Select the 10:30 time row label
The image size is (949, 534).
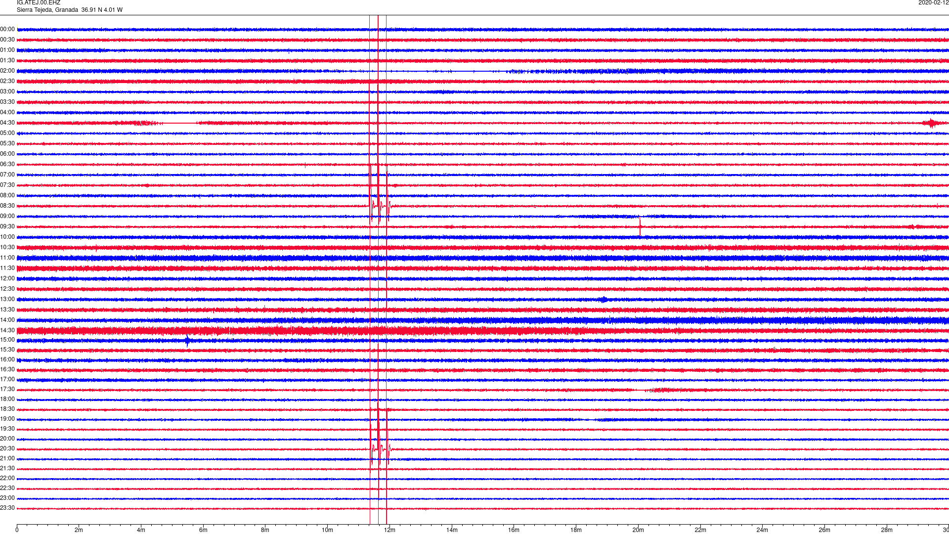tap(7, 247)
